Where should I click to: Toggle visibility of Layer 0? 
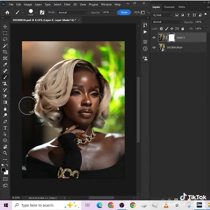coord(154,38)
